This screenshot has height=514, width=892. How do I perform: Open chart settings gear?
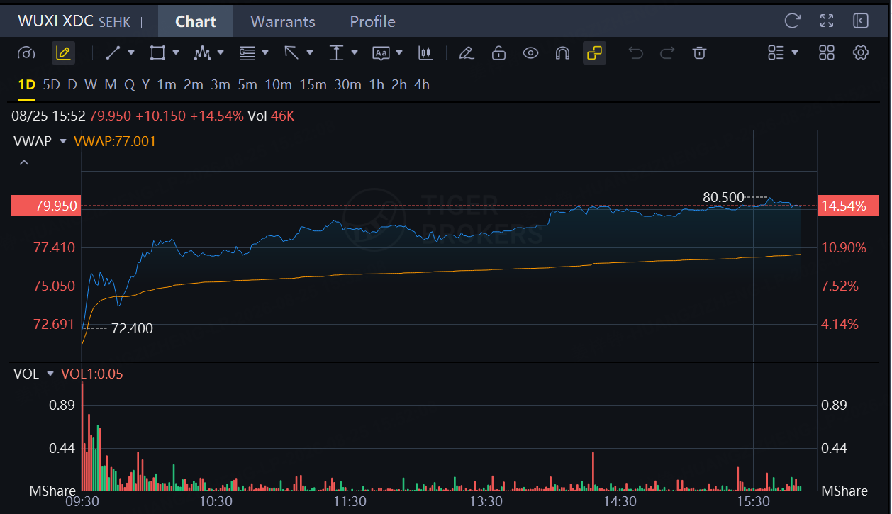[861, 53]
